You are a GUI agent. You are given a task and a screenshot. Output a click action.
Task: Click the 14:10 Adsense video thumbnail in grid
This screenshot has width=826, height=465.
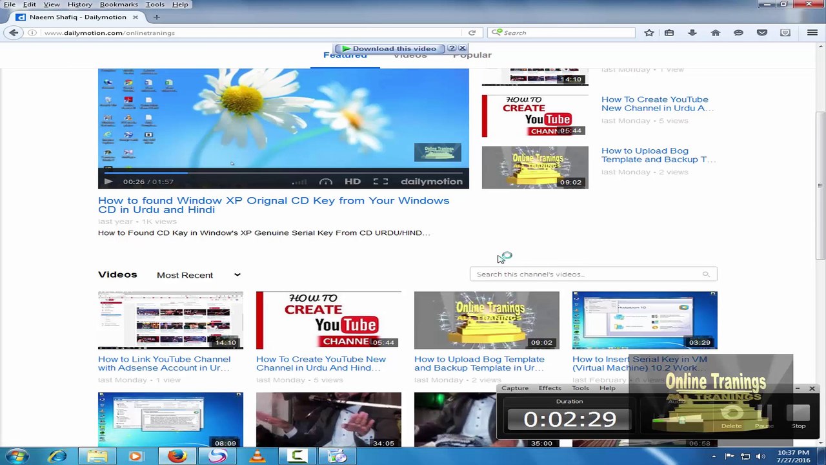click(170, 320)
